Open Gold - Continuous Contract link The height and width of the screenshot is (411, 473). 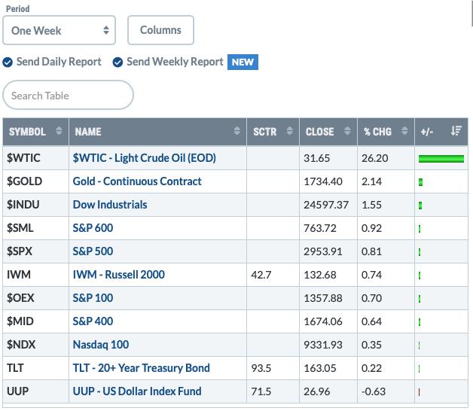tap(137, 181)
